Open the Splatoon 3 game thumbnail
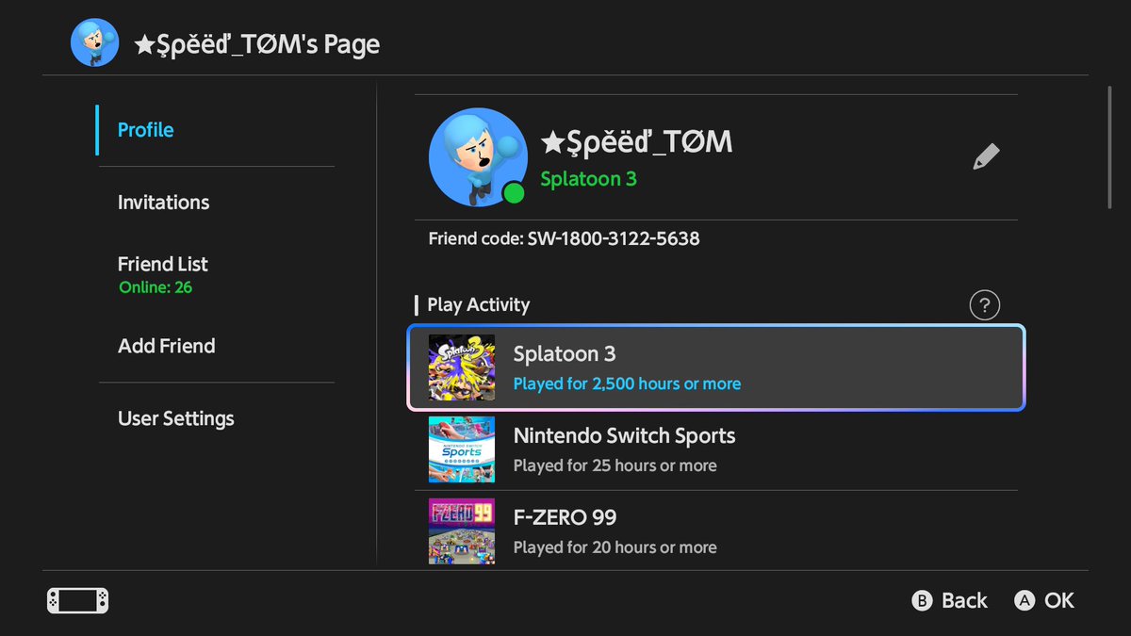Image resolution: width=1131 pixels, height=636 pixels. tap(462, 367)
